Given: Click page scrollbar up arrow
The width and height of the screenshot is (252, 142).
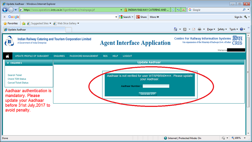Looking at the screenshot, I should tap(248, 35).
